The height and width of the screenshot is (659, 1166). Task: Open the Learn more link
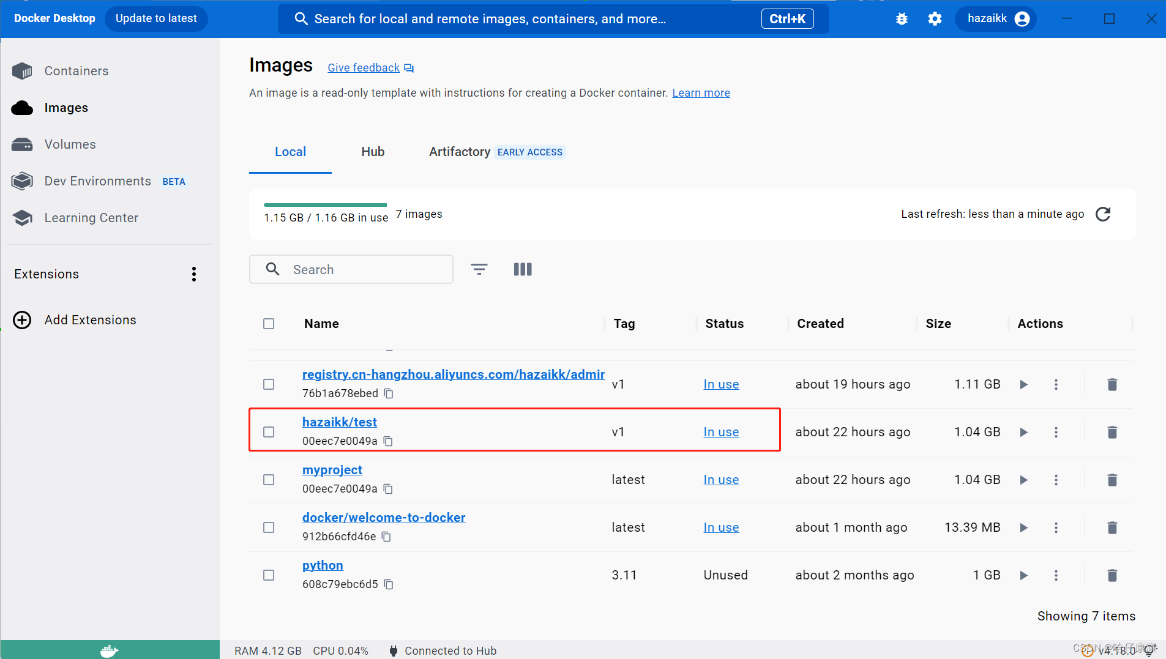pyautogui.click(x=701, y=93)
